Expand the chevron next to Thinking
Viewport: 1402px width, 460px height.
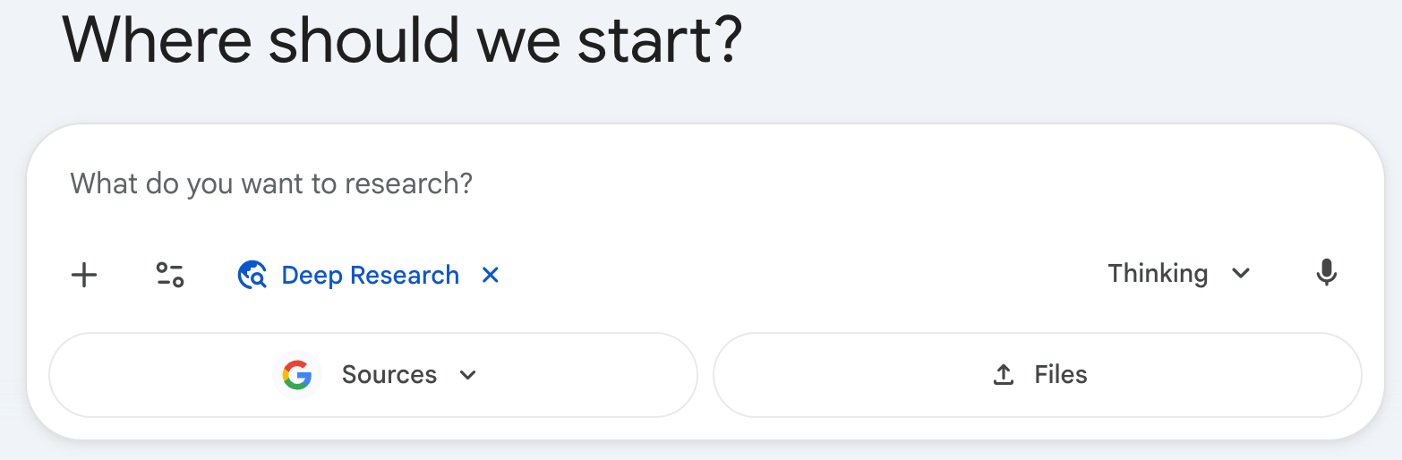[x=1241, y=273]
